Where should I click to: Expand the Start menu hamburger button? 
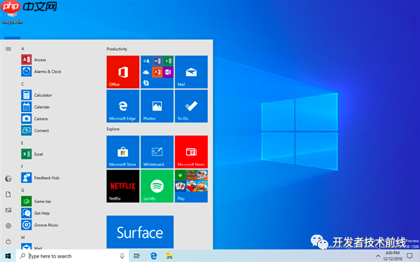tap(8, 49)
